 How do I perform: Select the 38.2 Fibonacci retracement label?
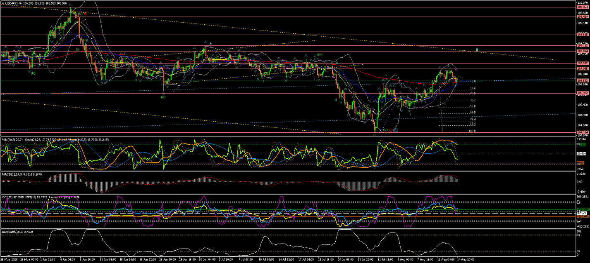click(x=472, y=100)
